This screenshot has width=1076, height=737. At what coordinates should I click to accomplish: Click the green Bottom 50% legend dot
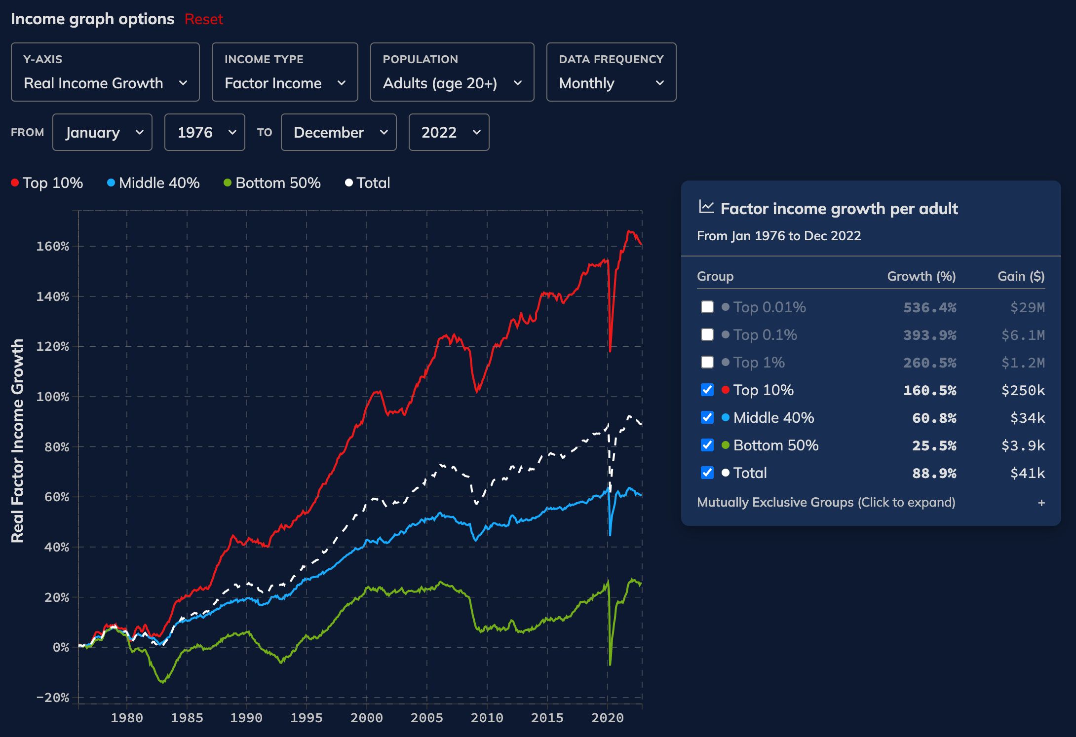tap(228, 183)
